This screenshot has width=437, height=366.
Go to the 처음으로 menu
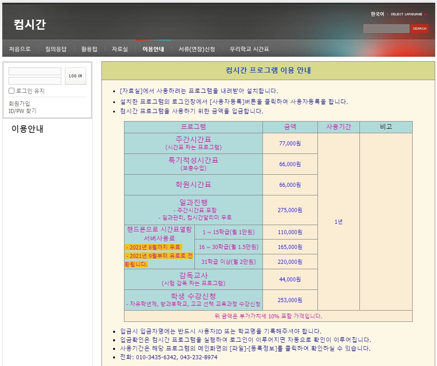(20, 49)
